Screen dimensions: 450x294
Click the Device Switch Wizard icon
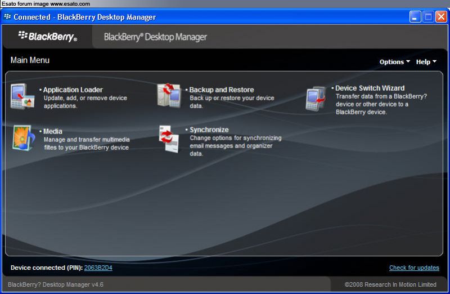tap(316, 99)
